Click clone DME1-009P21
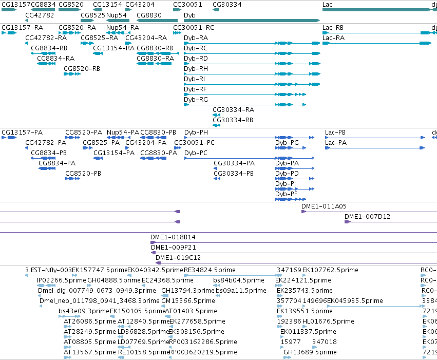Screen dimensions: 437x360 point(174,248)
